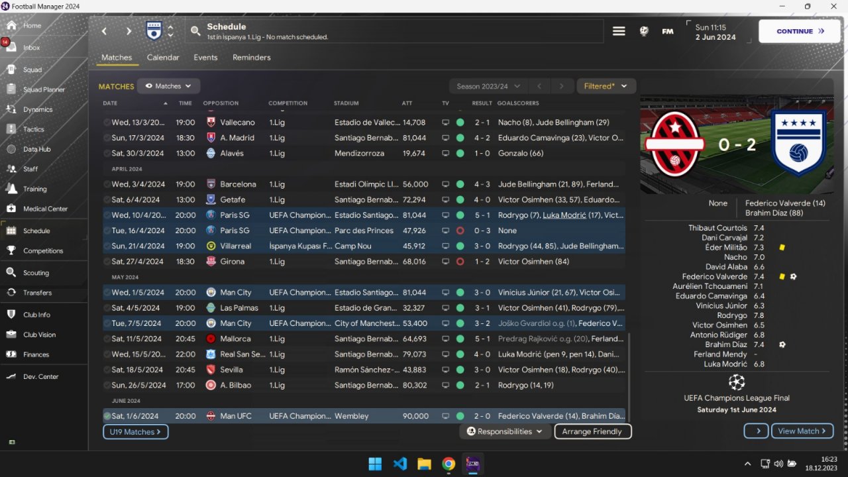Screen dimensions: 848x477
Task: Open the Transfers arrows icon
Action: (x=11, y=292)
